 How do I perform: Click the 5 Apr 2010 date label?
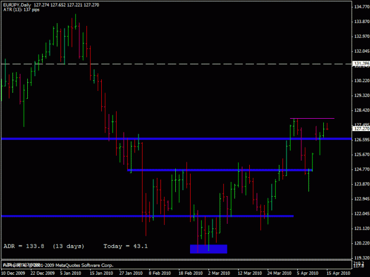[x=308, y=273]
